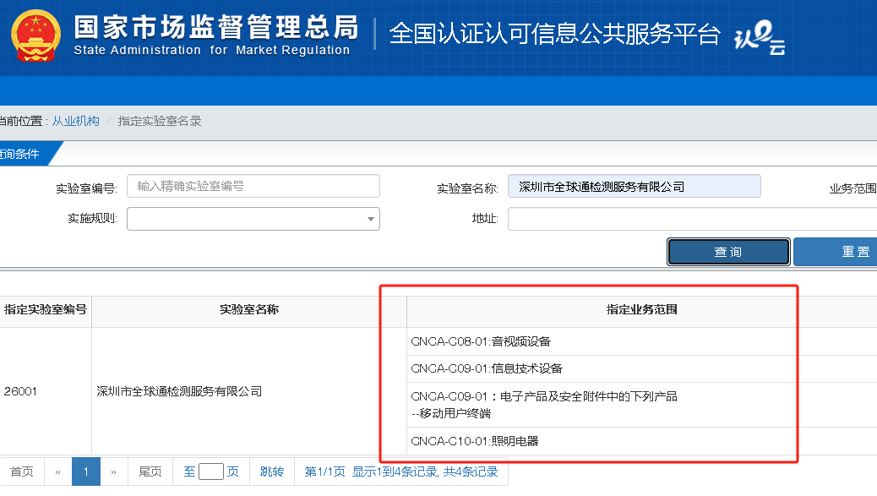Open 从业机构 breadcrumb link
877x496 pixels.
pos(75,121)
